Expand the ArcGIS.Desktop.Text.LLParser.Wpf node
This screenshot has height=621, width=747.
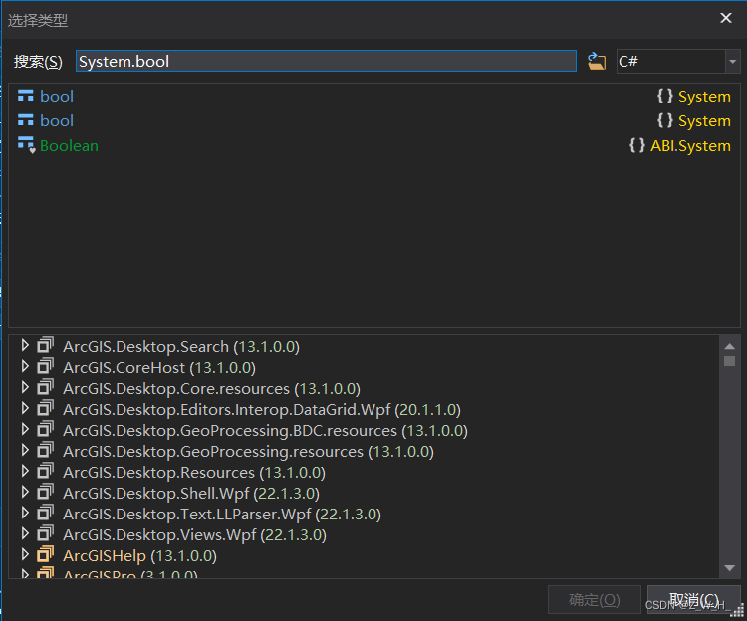[25, 513]
